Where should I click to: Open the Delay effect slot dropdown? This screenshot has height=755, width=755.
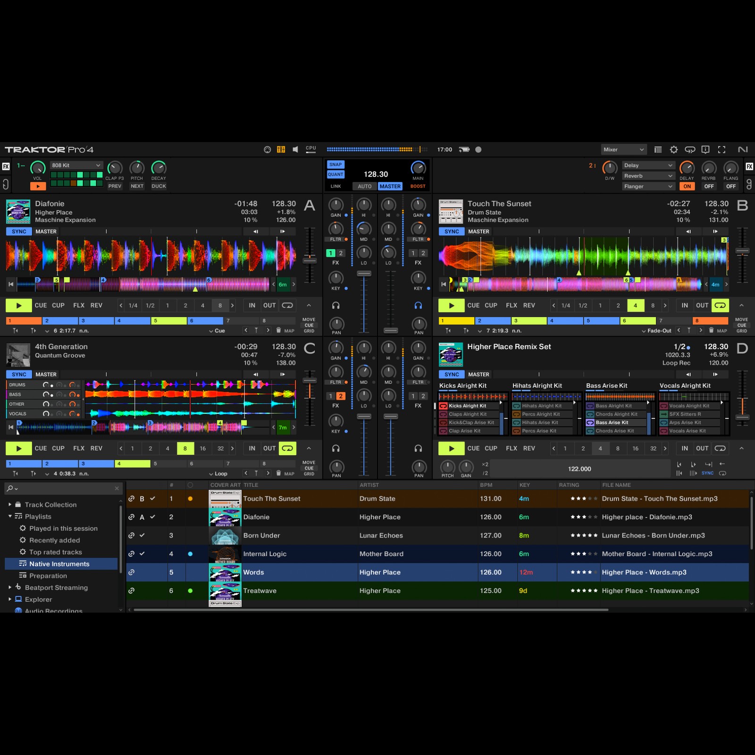click(648, 165)
